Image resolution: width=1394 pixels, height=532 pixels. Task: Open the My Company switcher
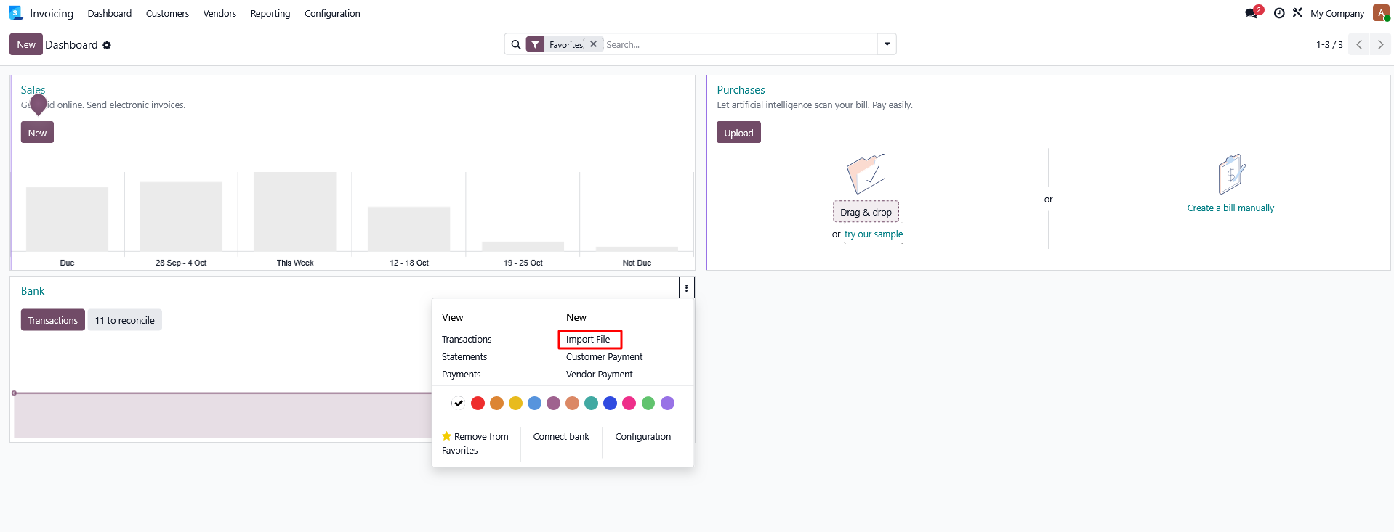pos(1337,13)
